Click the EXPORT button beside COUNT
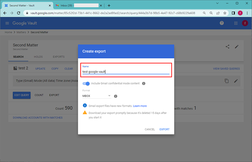 tap(54, 95)
